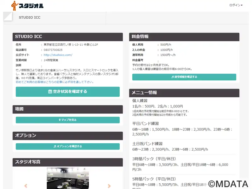Click the スタジオ写真 panel header

(x=68, y=162)
